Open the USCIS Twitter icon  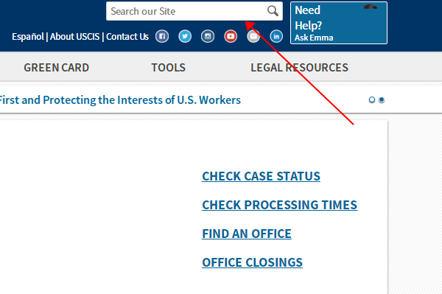[x=185, y=36]
